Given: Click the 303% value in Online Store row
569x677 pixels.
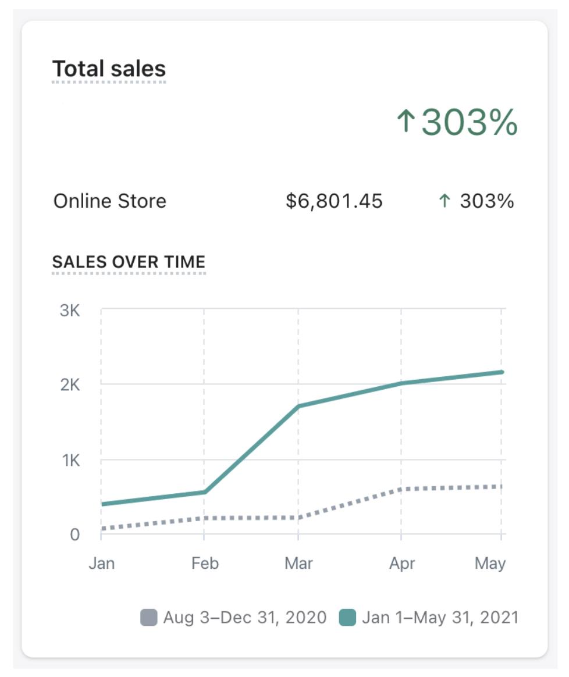Looking at the screenshot, I should [x=487, y=201].
